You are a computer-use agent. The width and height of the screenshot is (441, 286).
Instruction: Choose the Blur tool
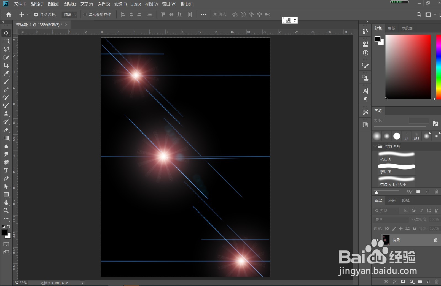[6, 146]
